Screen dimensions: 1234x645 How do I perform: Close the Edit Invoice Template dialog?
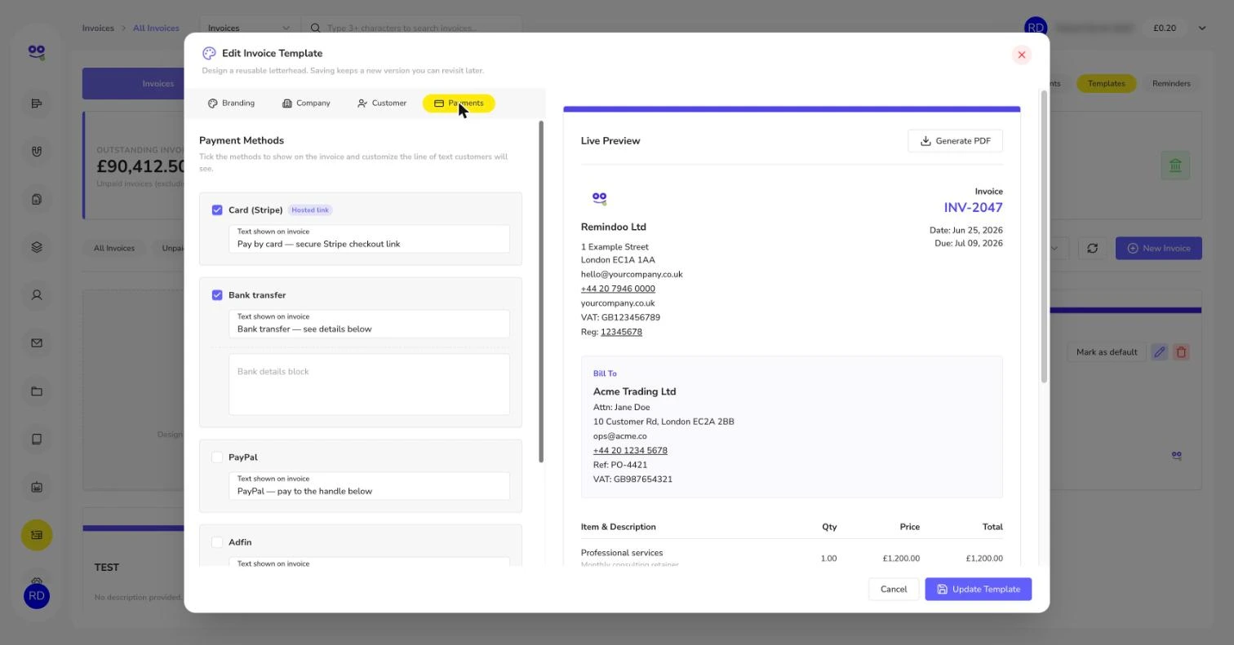pos(1021,55)
